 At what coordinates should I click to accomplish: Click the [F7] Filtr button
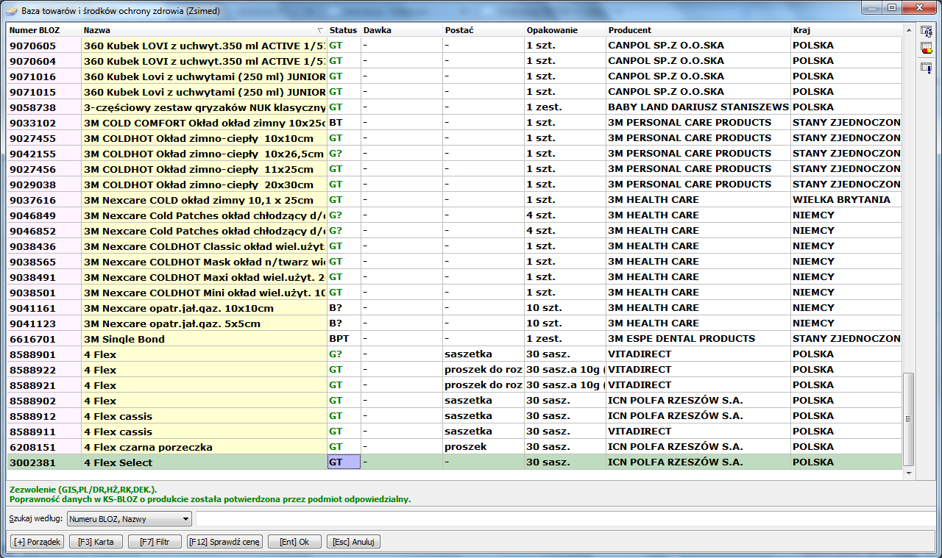(x=155, y=542)
